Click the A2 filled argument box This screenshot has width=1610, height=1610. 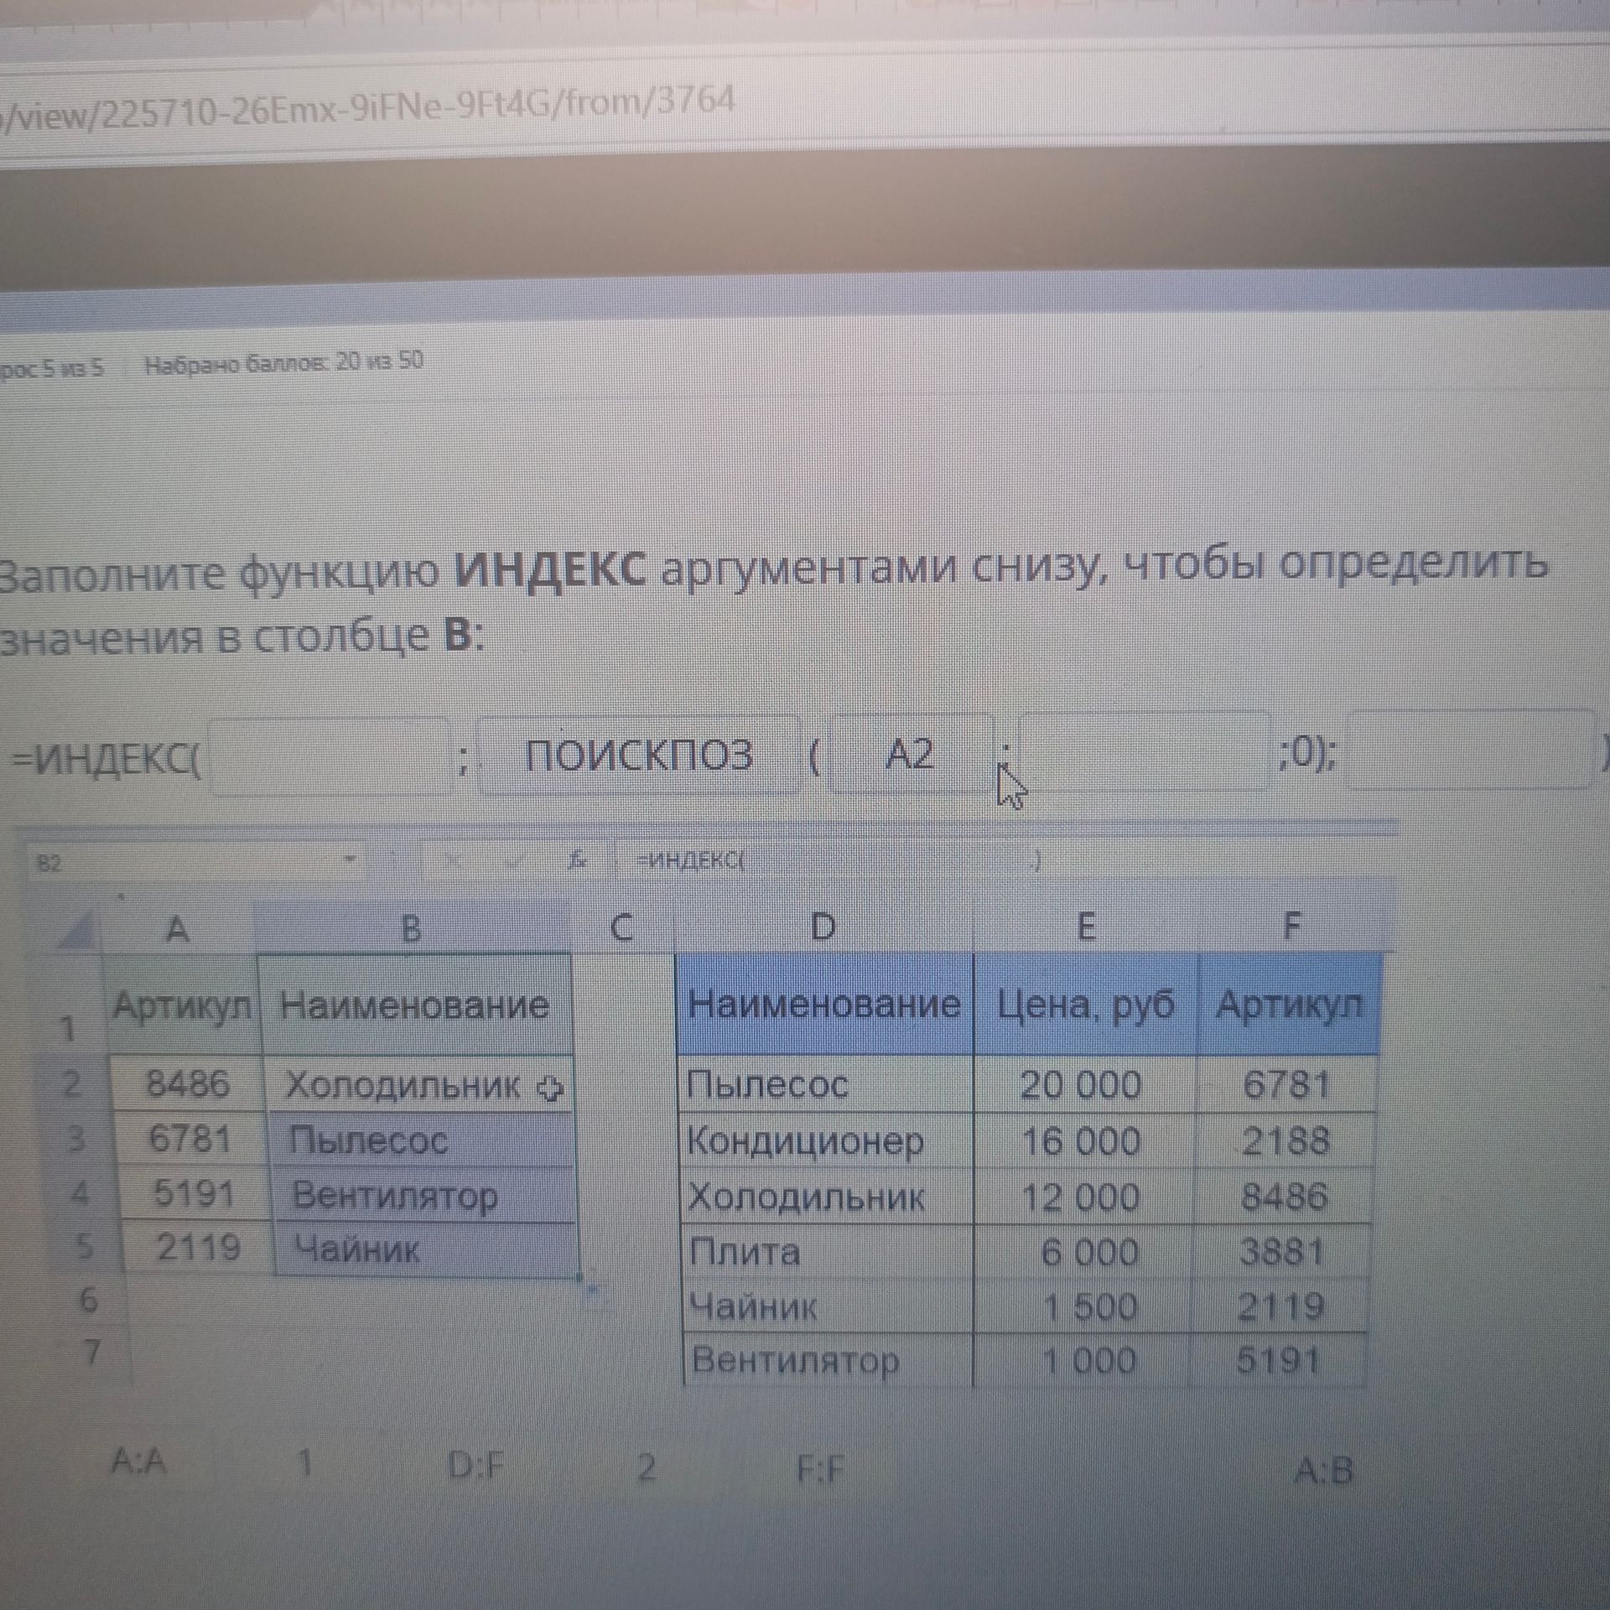pyautogui.click(x=911, y=753)
